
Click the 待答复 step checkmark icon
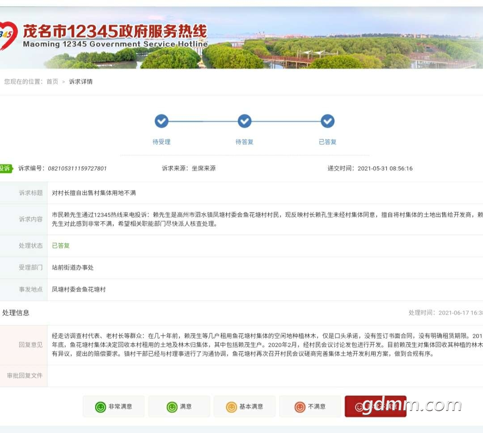coord(245,121)
